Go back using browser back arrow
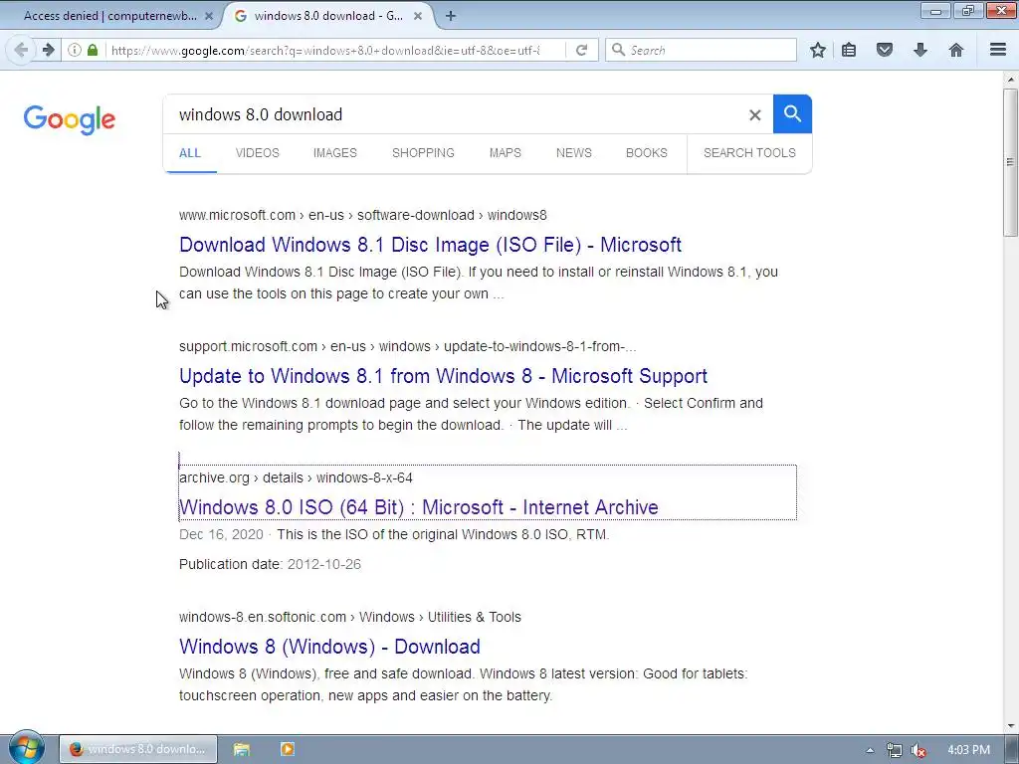This screenshot has height=764, width=1019. (x=21, y=50)
